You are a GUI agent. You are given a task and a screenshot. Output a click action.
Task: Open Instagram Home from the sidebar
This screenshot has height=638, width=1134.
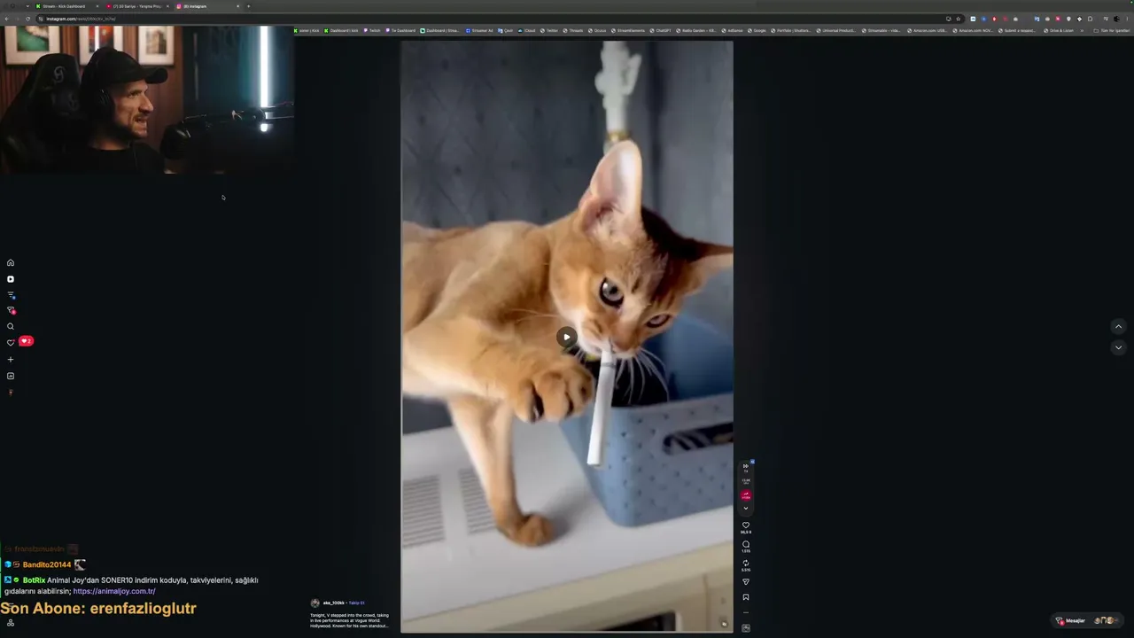tap(11, 262)
